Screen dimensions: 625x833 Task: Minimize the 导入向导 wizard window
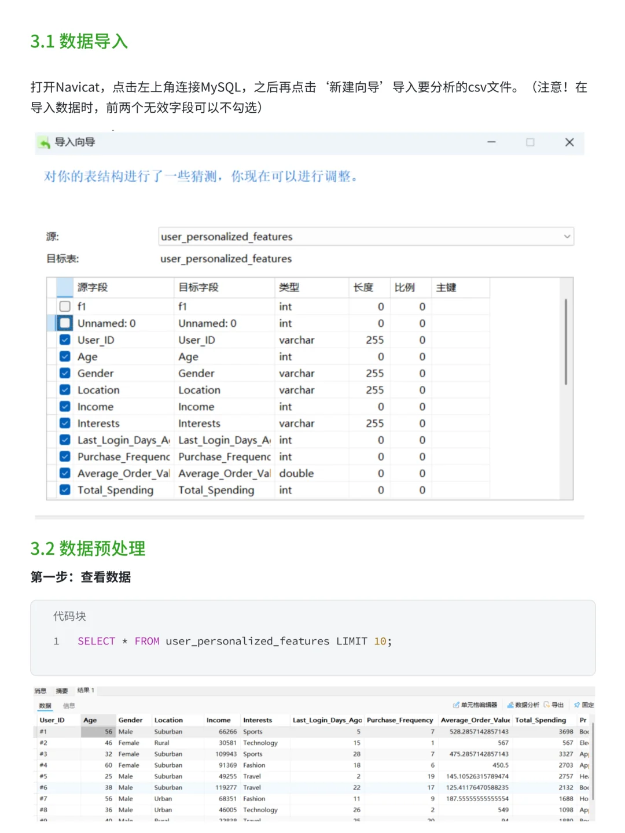tap(491, 142)
